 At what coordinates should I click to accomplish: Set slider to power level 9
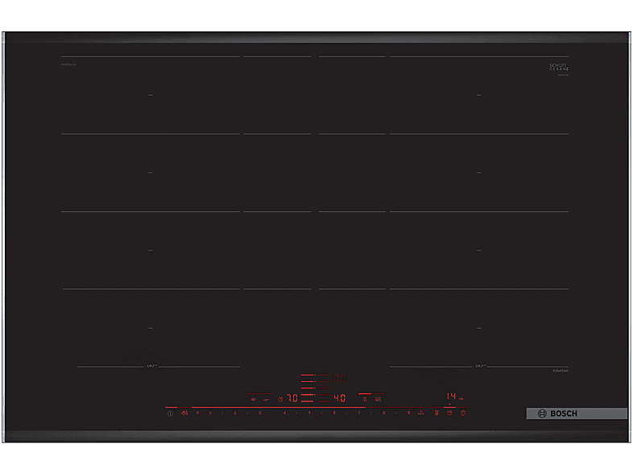[408, 413]
